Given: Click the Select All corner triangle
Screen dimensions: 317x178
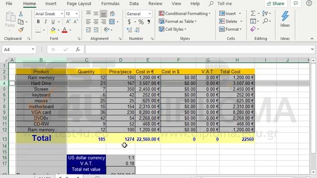Looking at the screenshot, I should pos(6,60).
